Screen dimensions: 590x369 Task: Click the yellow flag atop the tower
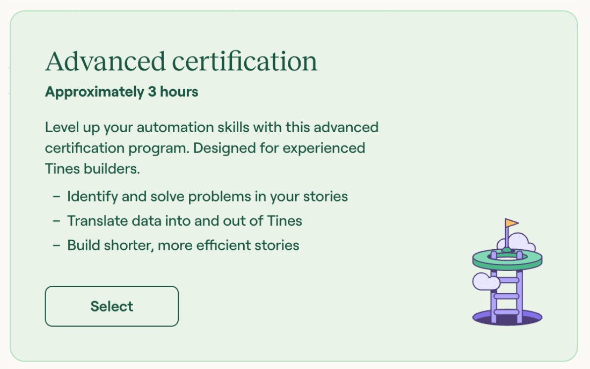(x=512, y=224)
